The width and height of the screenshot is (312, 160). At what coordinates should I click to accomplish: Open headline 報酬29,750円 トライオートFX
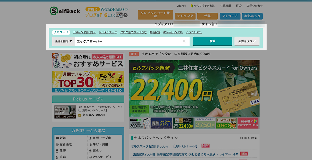[x=185, y=154]
